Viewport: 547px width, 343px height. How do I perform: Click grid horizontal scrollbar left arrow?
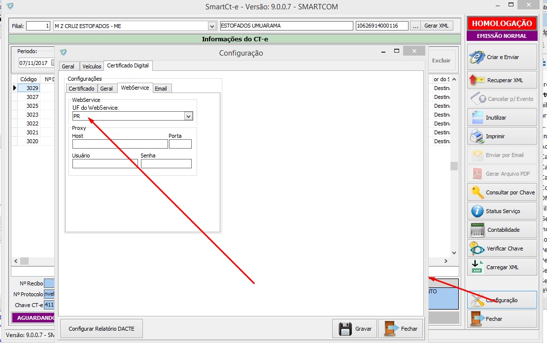coord(16,261)
